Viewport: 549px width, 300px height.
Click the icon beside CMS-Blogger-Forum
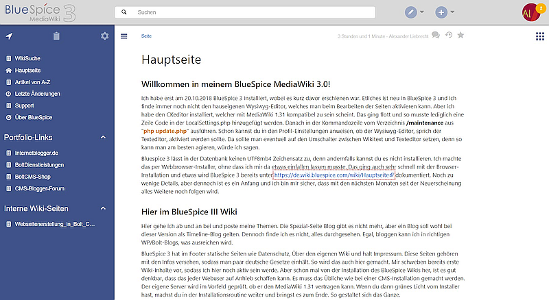coord(9,188)
